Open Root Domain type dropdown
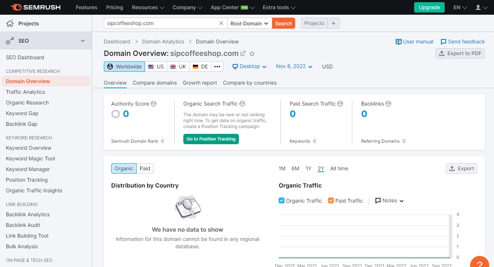This screenshot has height=267, width=494. 250,23
